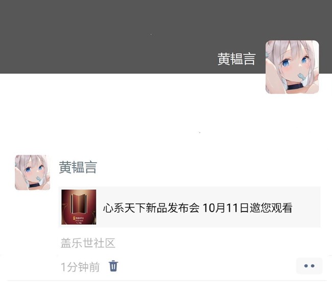
Task: Click the gold book graphic in the link thumbnail
Action: click(79, 204)
